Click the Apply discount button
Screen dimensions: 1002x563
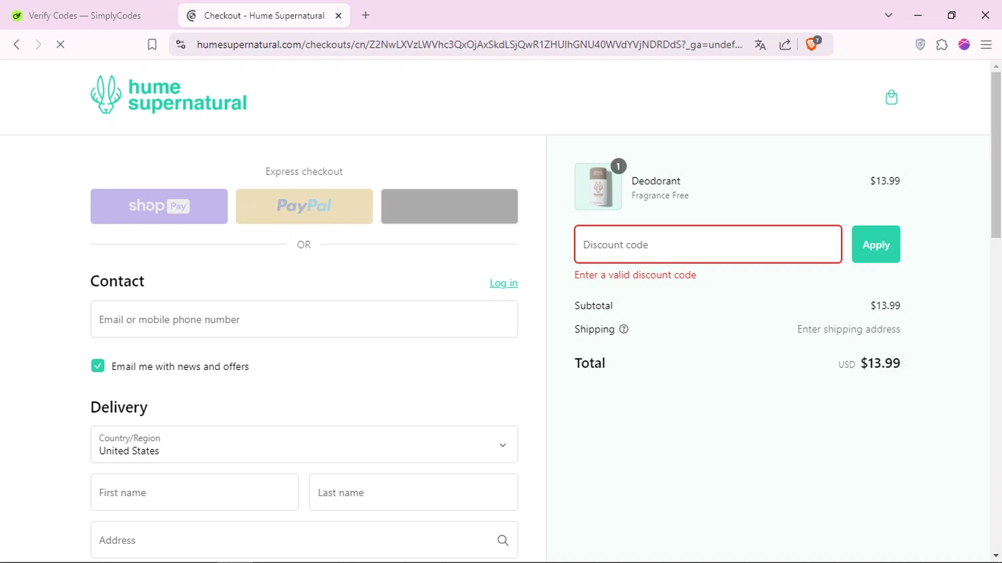[876, 244]
